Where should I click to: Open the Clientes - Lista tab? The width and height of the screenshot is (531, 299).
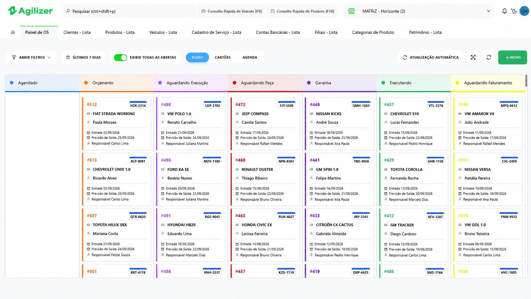click(x=77, y=32)
